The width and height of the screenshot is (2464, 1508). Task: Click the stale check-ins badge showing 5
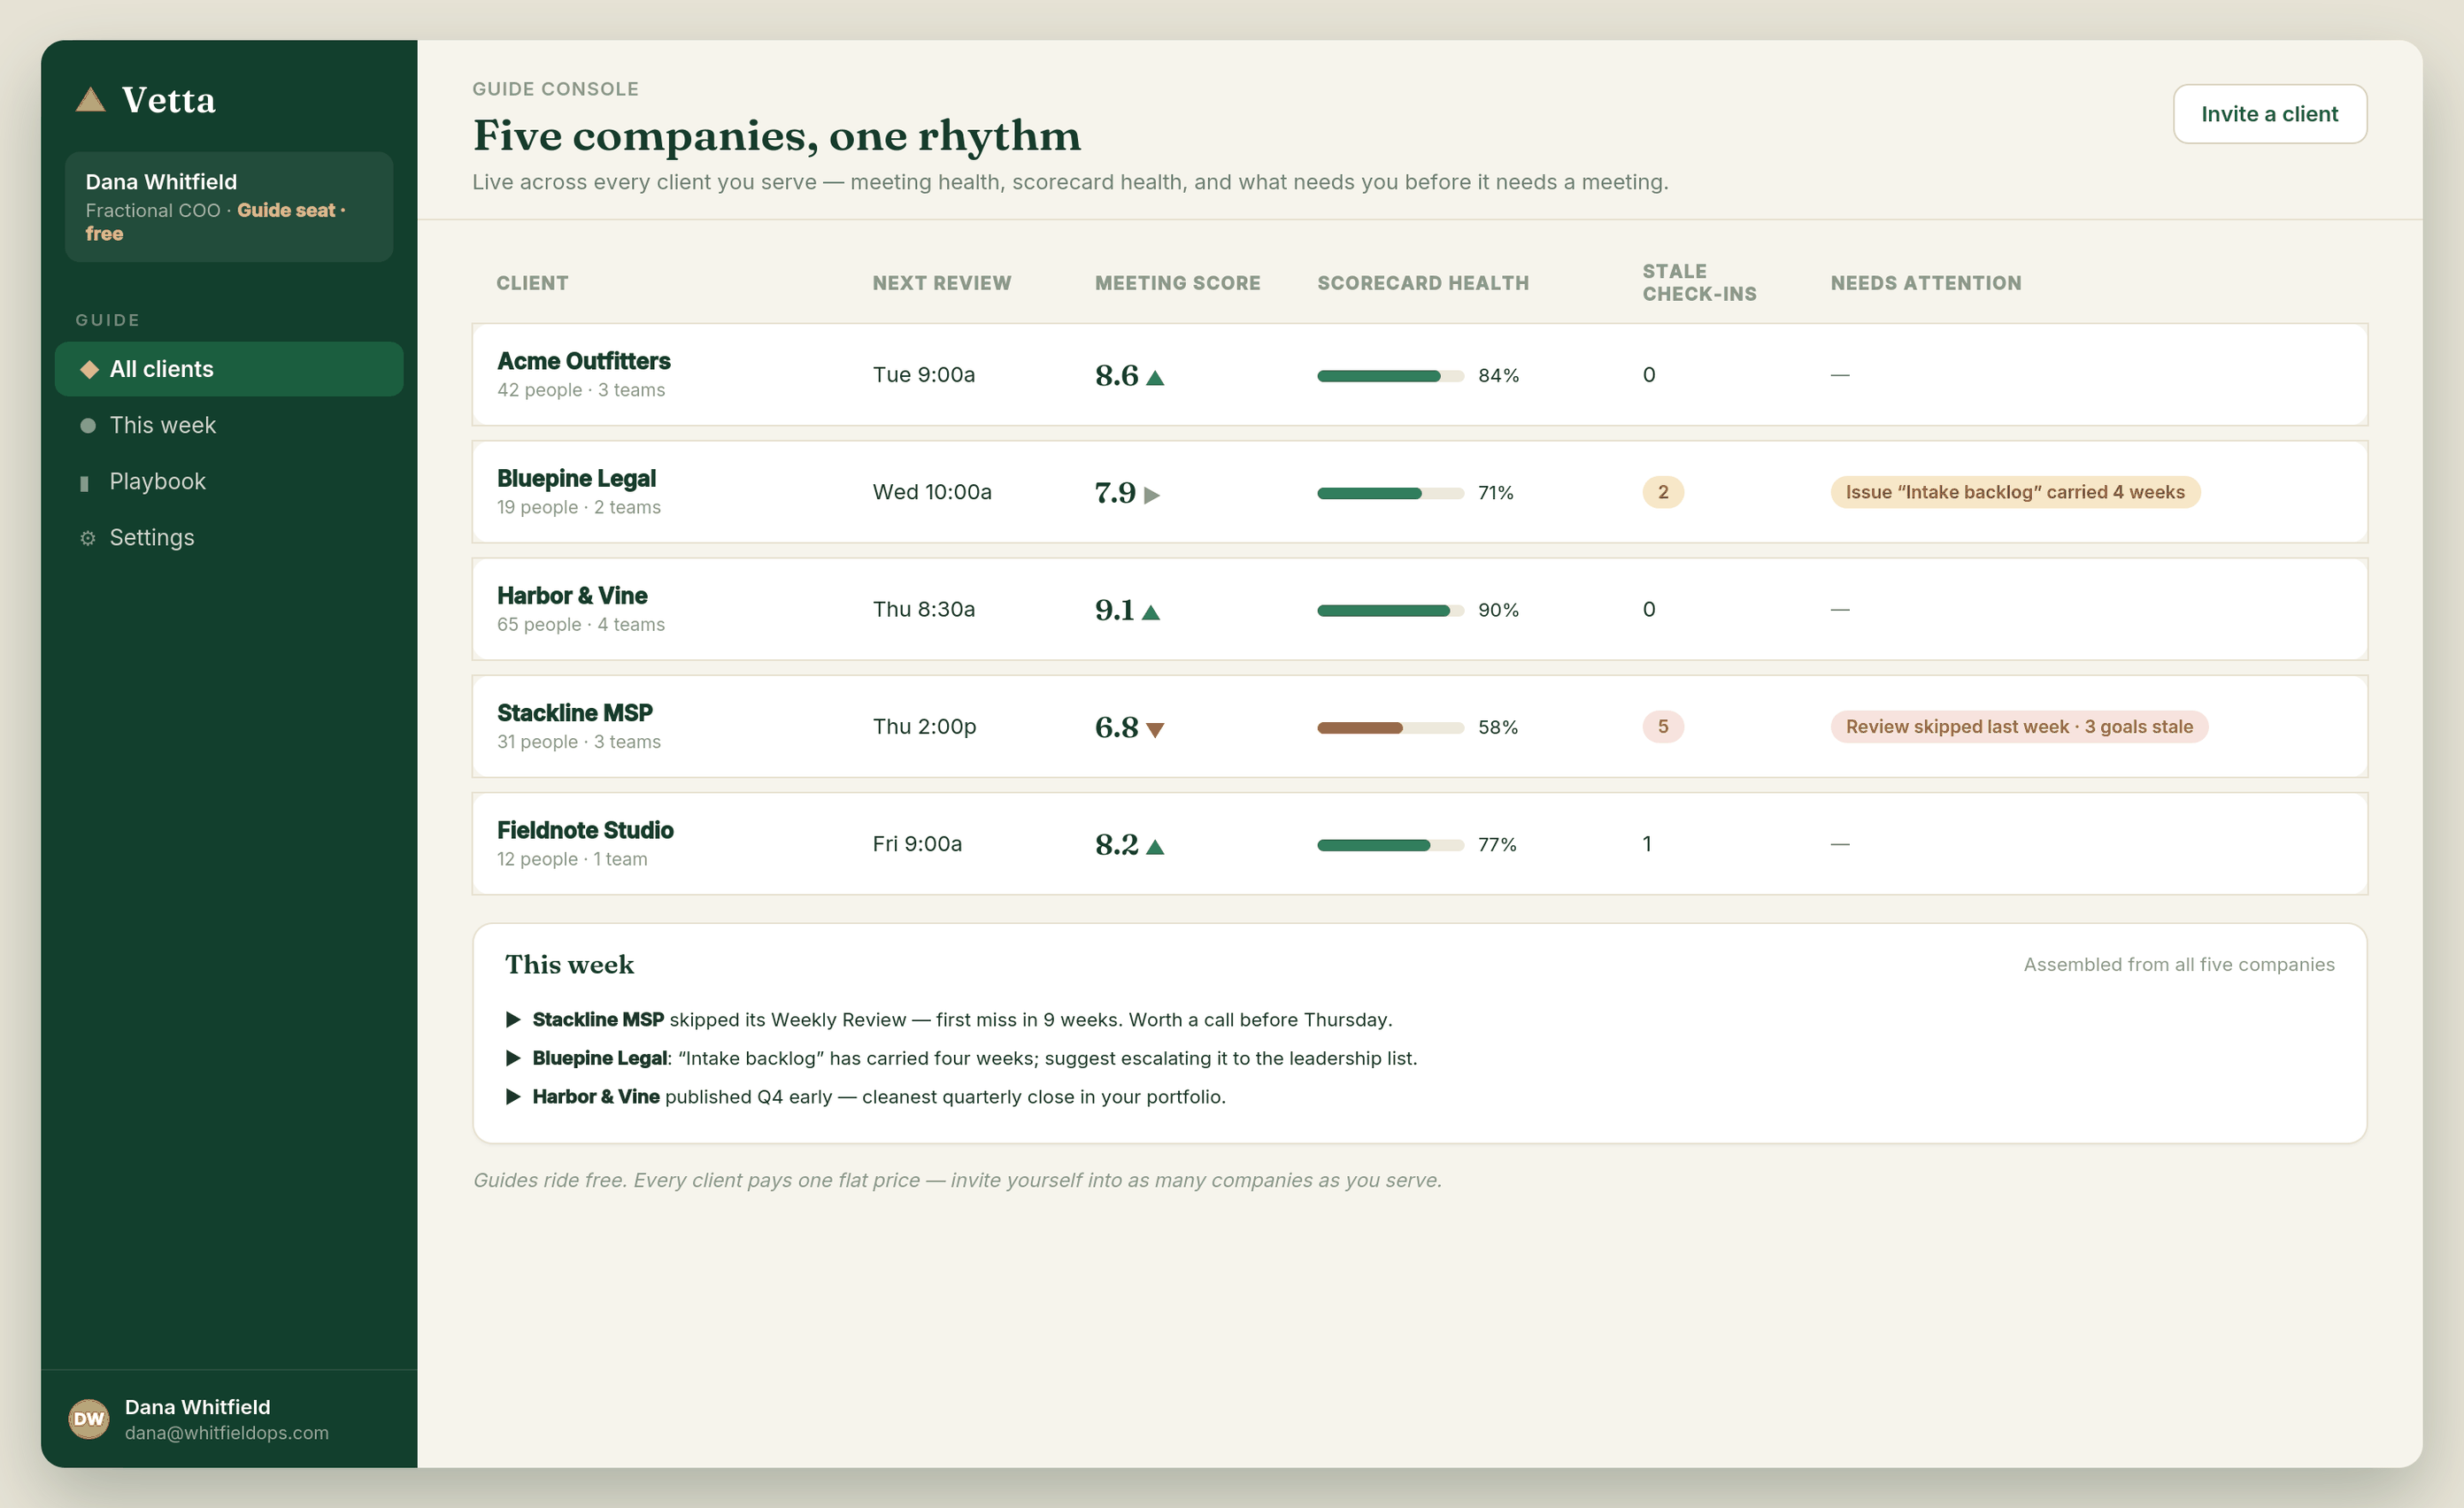pyautogui.click(x=1663, y=726)
